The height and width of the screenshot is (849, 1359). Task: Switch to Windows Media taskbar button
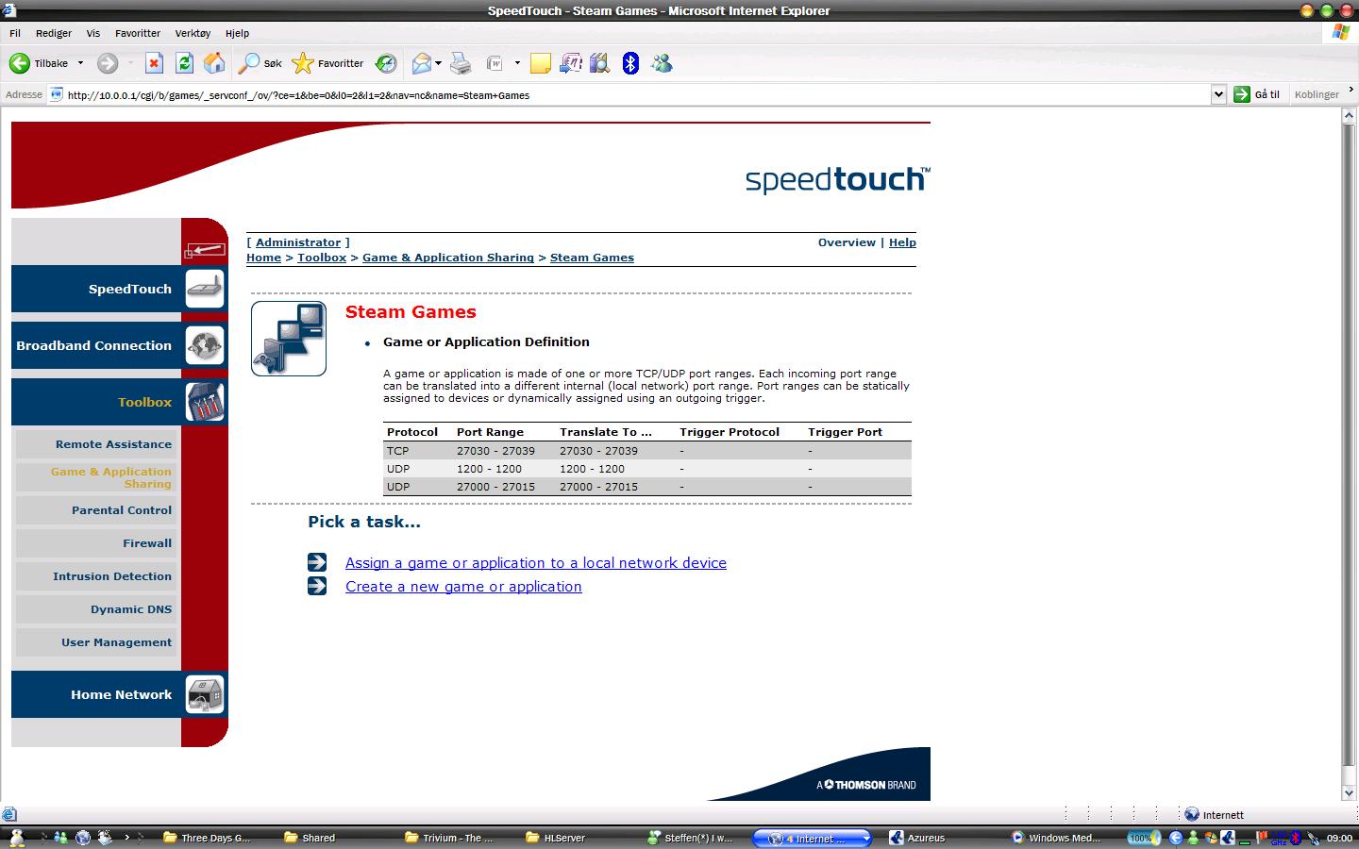(x=1055, y=838)
